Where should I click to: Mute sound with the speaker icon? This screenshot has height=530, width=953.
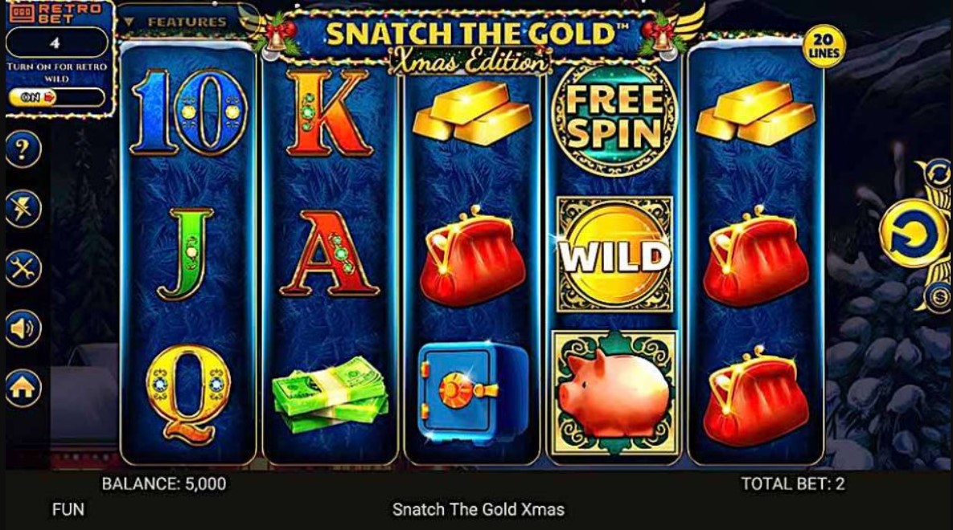(23, 328)
